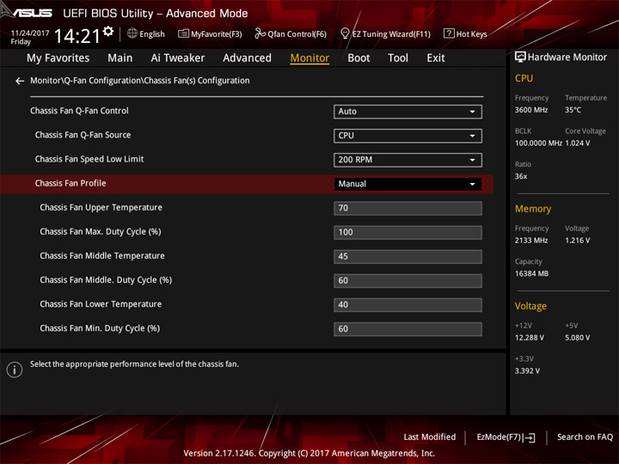
Task: Click Chassis Fan Lower Temperature field
Action: coord(408,304)
